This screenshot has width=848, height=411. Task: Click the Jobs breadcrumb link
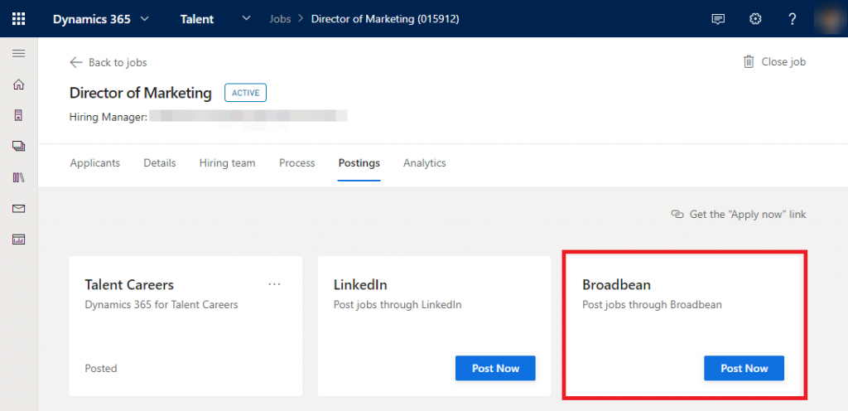[280, 19]
